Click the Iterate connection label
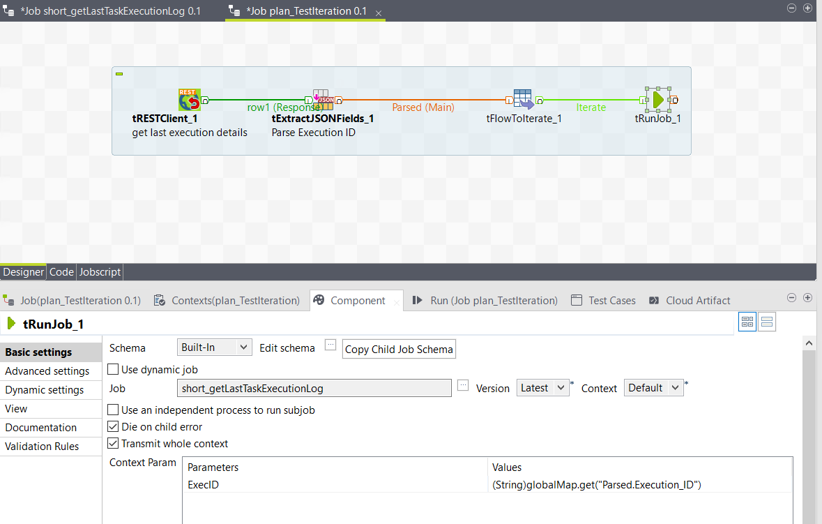 pyautogui.click(x=591, y=107)
